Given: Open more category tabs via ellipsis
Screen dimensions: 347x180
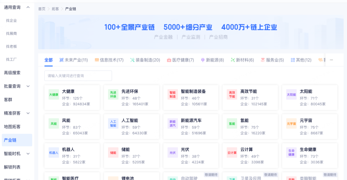Looking at the screenshot, I should point(331,60).
